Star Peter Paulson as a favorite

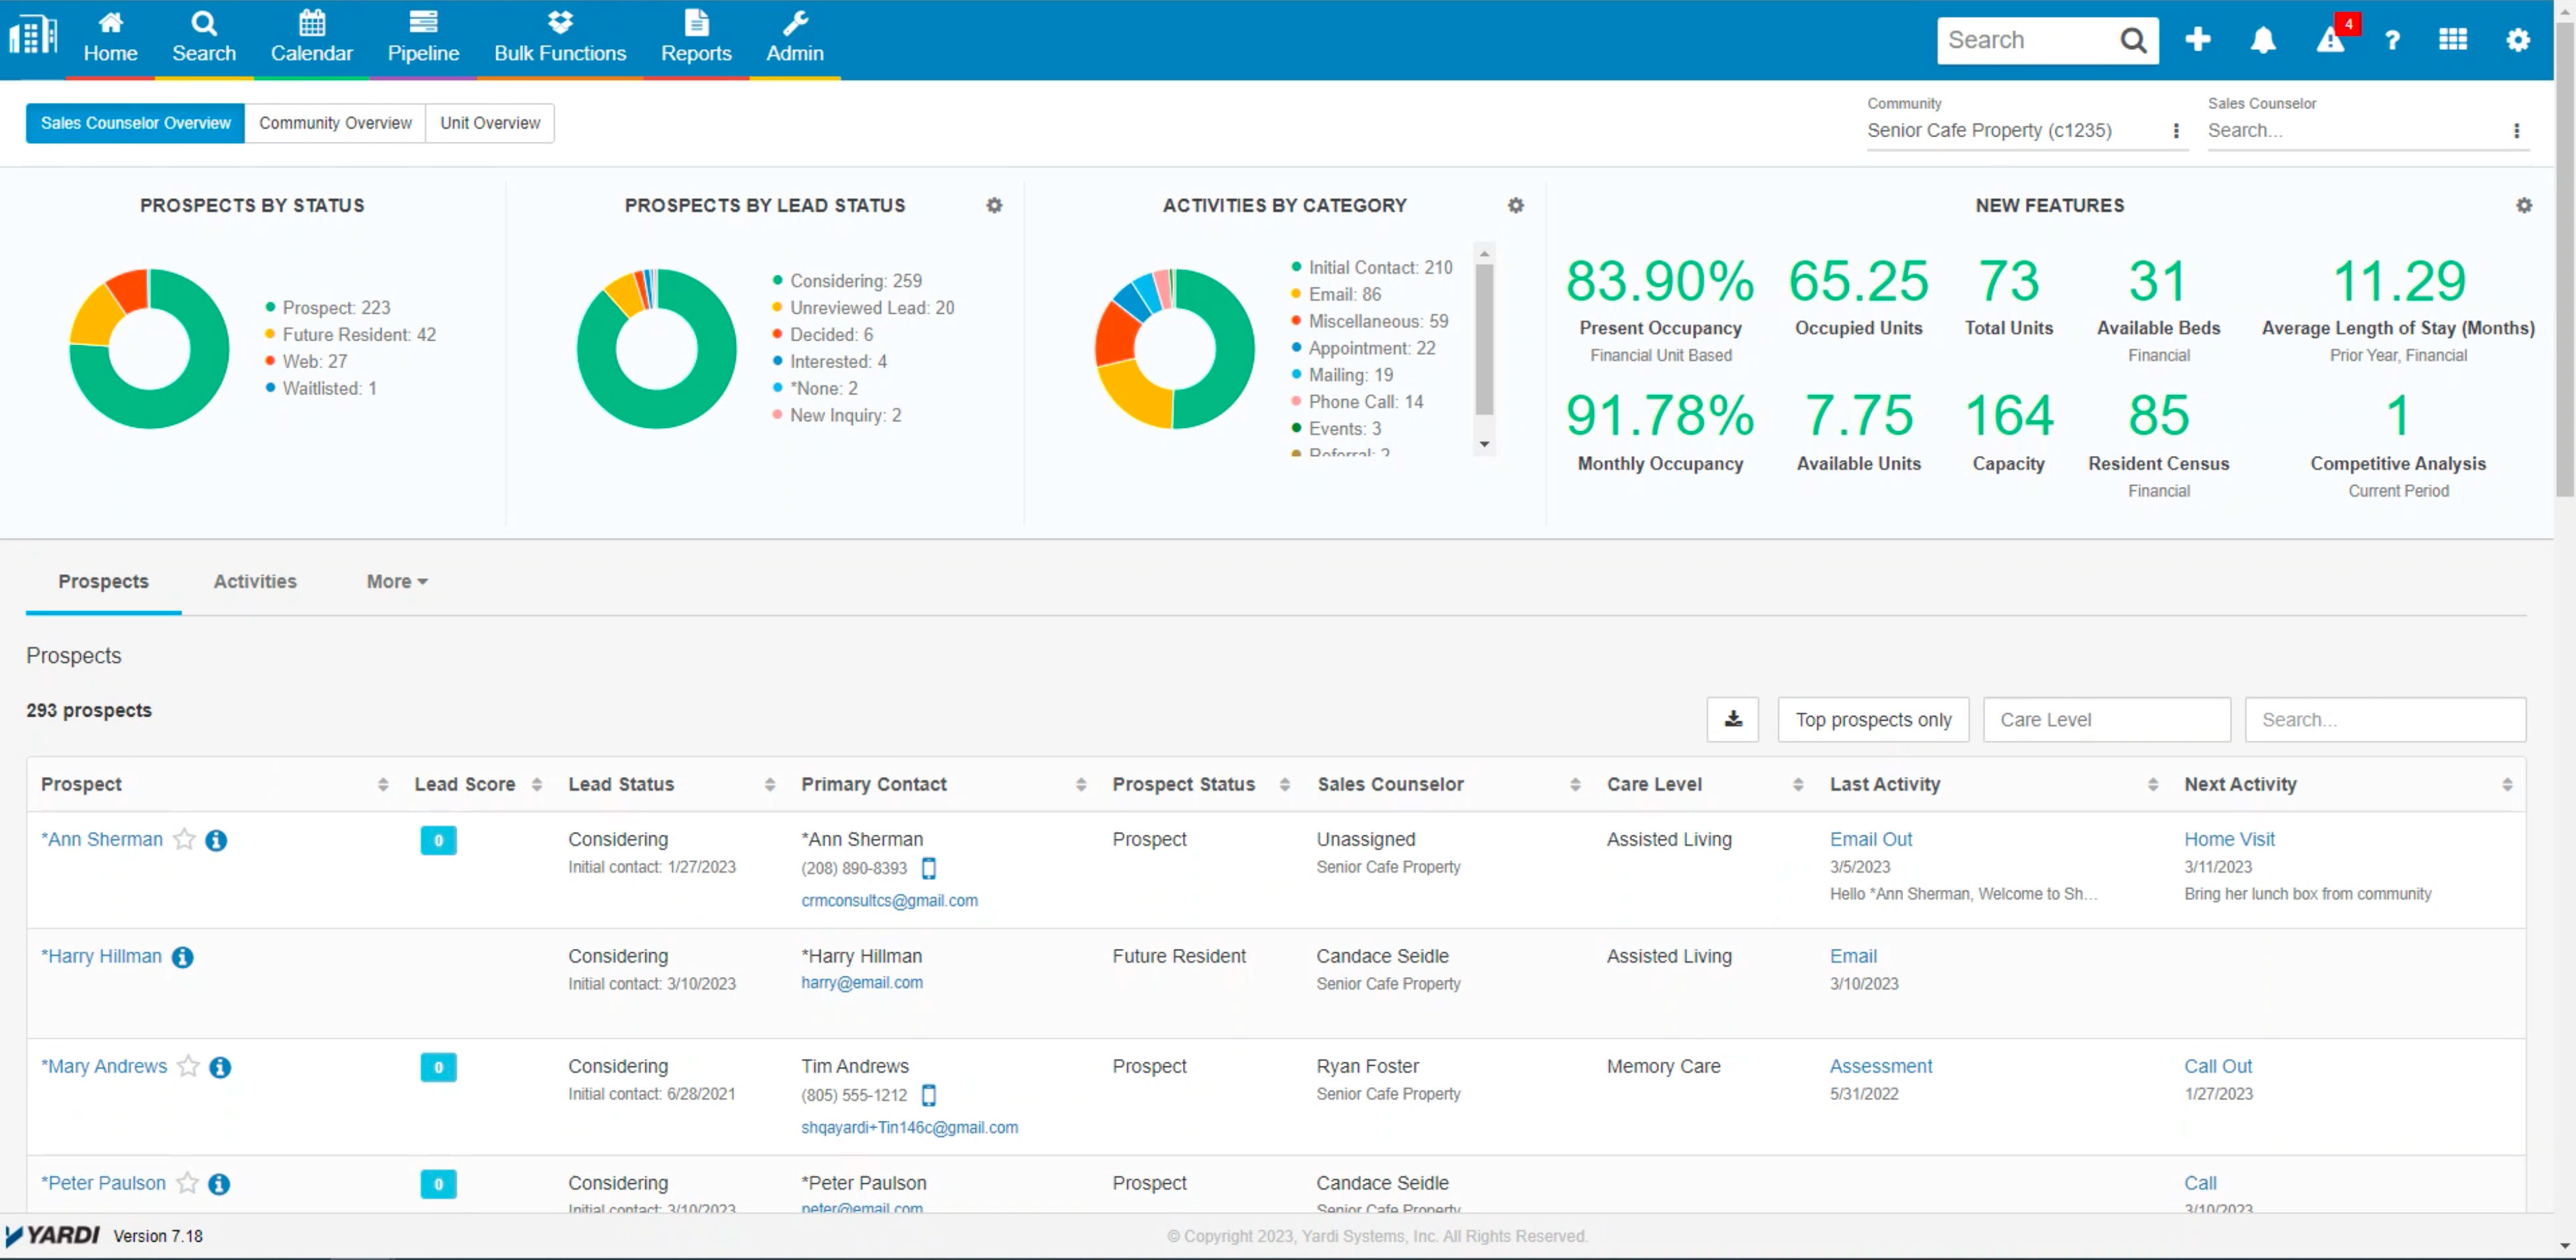click(188, 1183)
